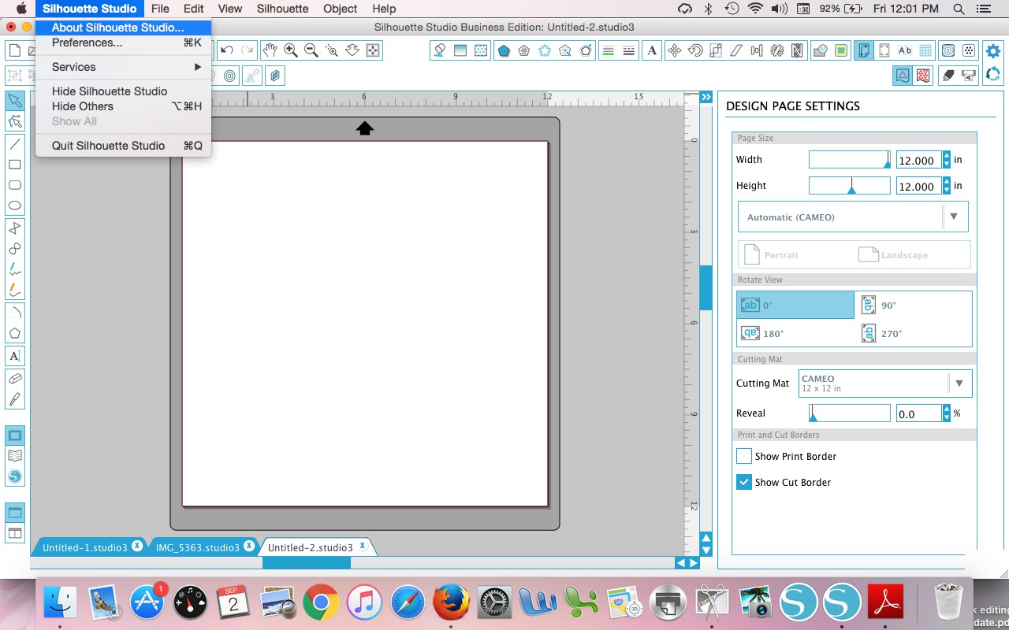Open the Object menu in menu bar
1009x630 pixels.
tap(341, 9)
